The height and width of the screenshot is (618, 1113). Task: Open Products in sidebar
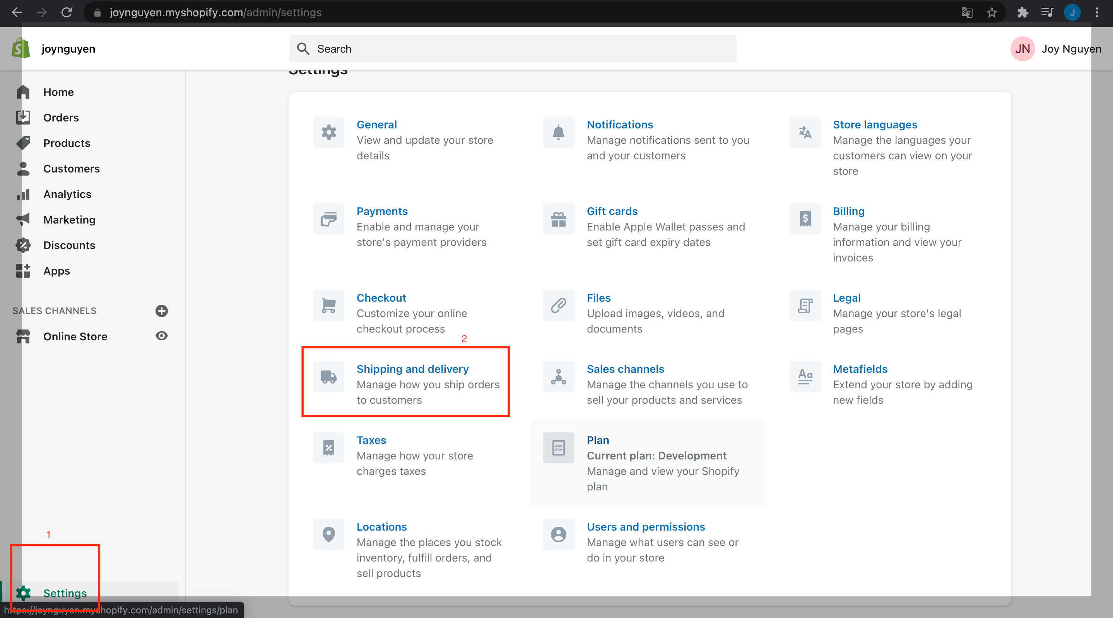point(67,143)
